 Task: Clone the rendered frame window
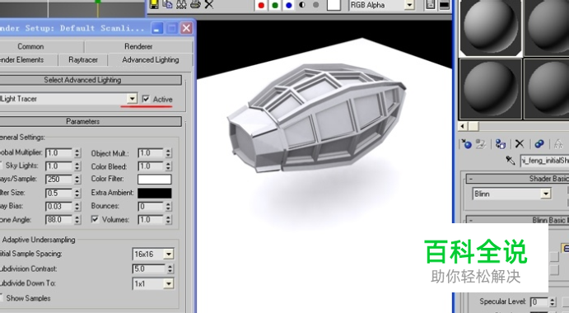(x=167, y=4)
